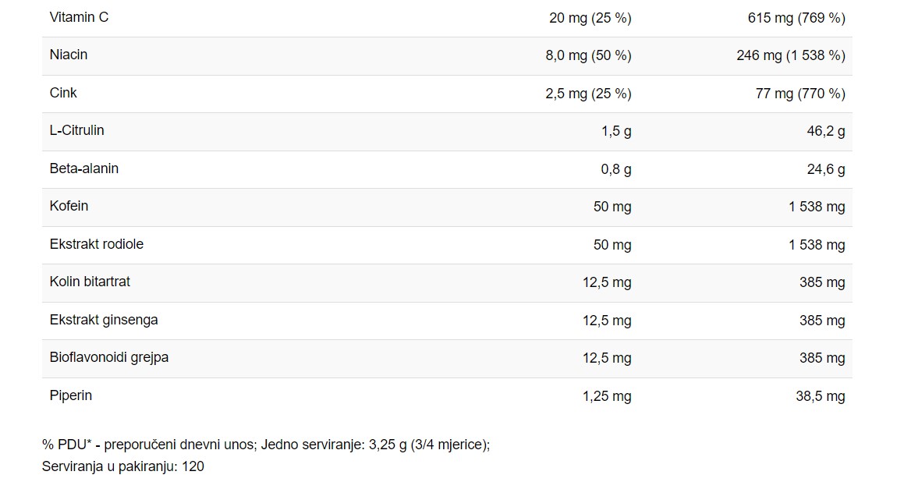Select the Niacin ingredient name
The image size is (897, 482).
[69, 55]
